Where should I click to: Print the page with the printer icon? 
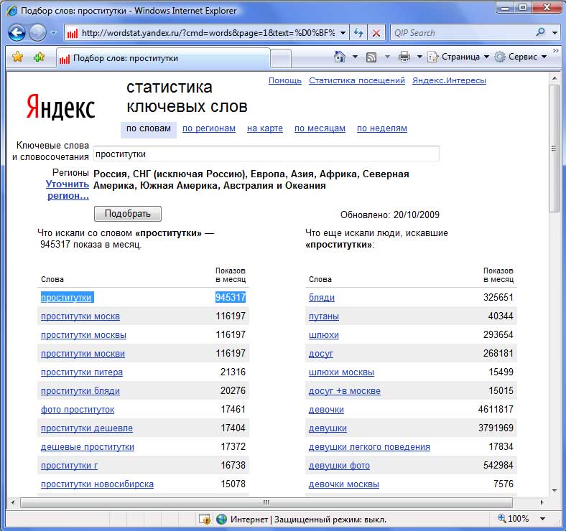pos(404,57)
